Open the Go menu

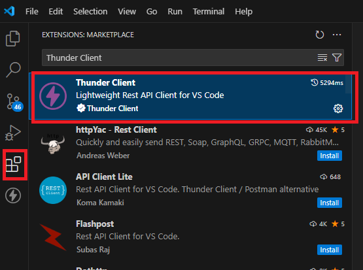tap(152, 11)
